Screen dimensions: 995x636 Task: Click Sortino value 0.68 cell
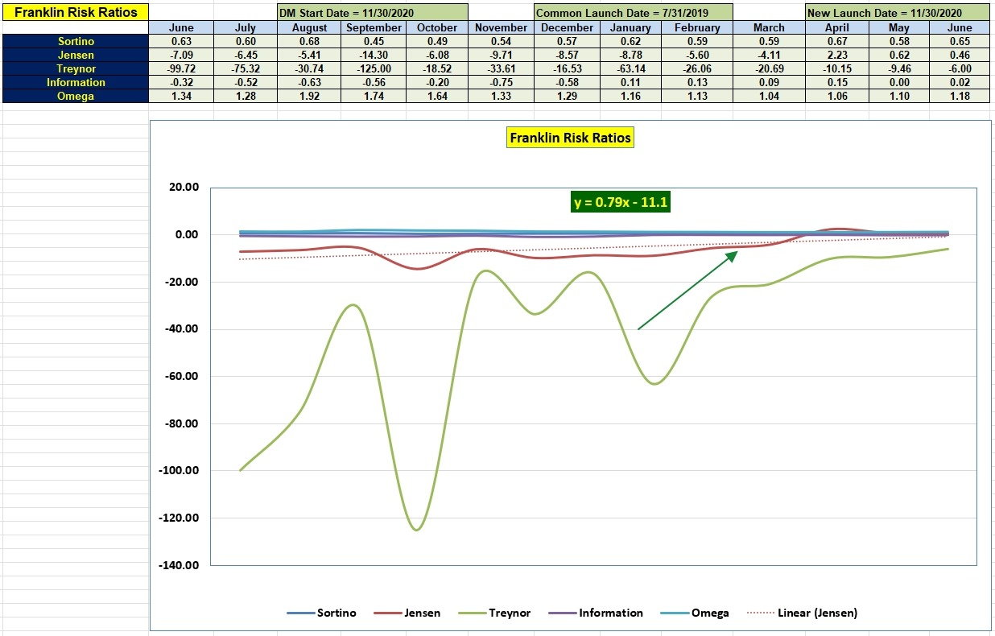pyautogui.click(x=310, y=41)
